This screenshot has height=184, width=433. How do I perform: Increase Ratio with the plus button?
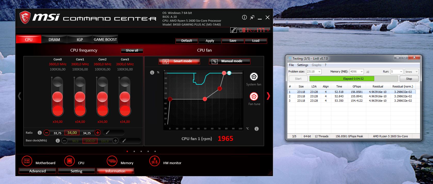(97, 133)
